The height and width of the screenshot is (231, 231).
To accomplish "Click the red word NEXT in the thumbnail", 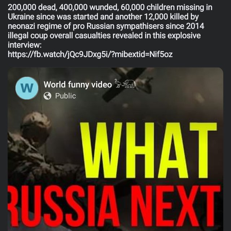I will tap(176, 206).
